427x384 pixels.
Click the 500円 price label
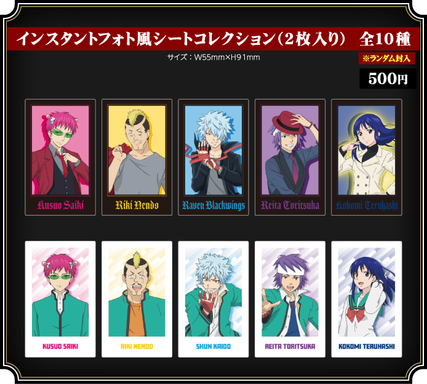point(388,79)
